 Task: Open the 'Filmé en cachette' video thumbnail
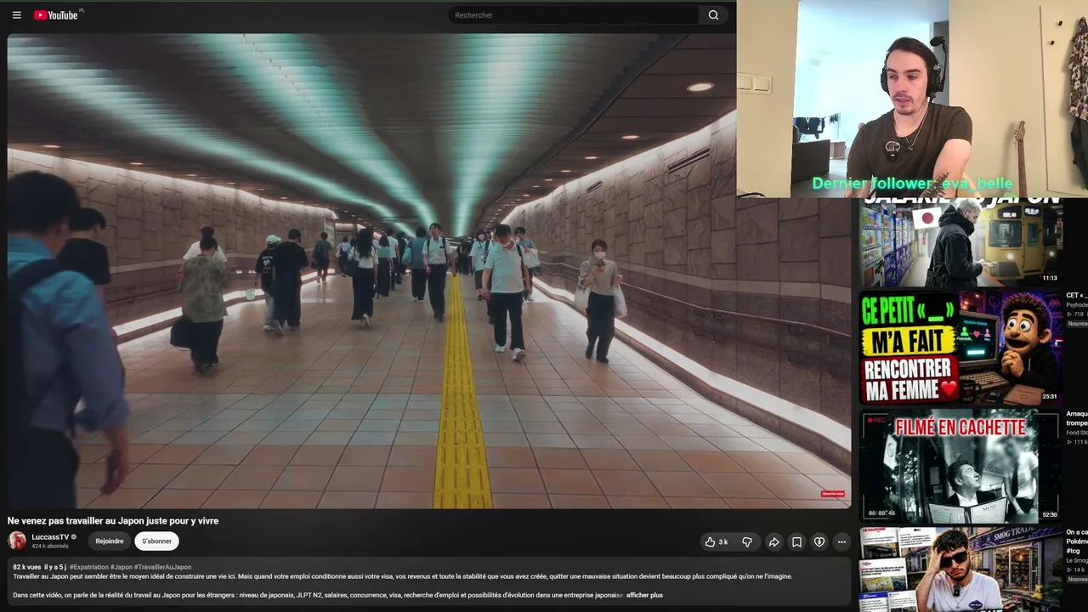pyautogui.click(x=960, y=466)
